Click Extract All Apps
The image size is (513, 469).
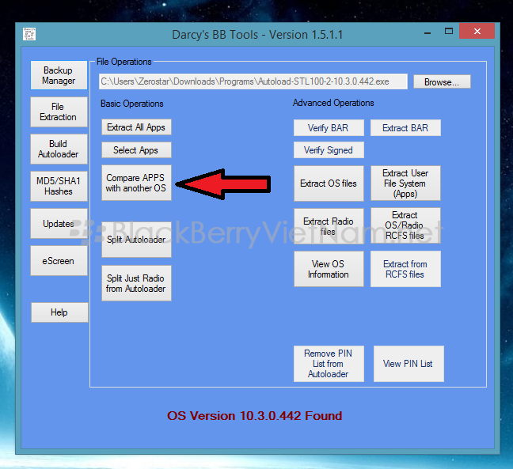pos(136,127)
